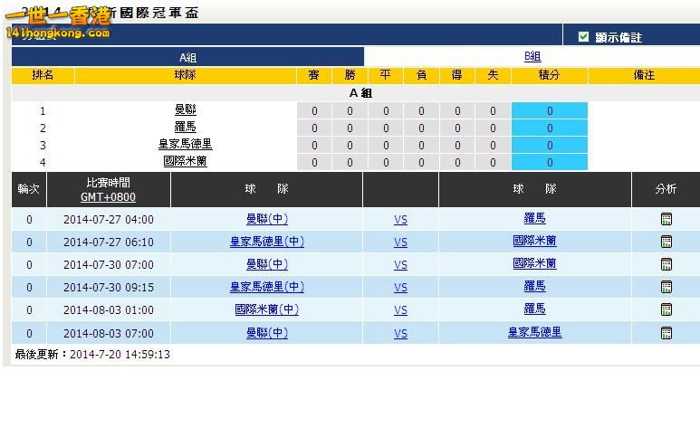Open analysis icon for 2014-08-03 01:00 match
700x447 pixels.
(666, 309)
